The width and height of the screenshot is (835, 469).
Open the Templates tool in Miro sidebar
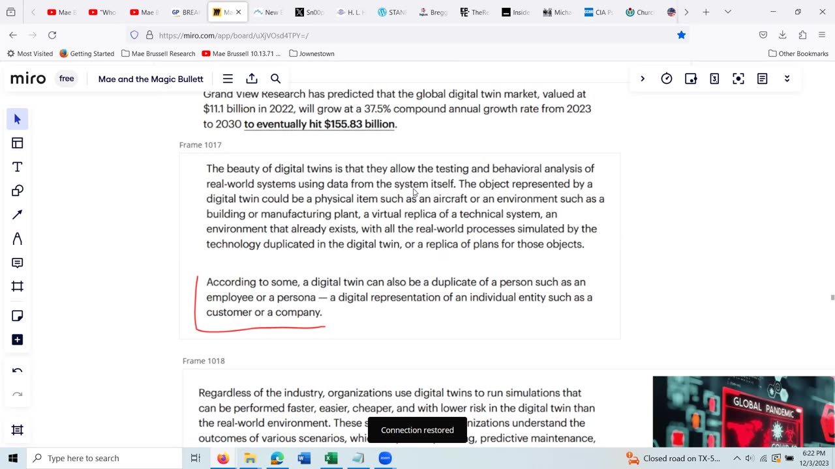(x=18, y=143)
